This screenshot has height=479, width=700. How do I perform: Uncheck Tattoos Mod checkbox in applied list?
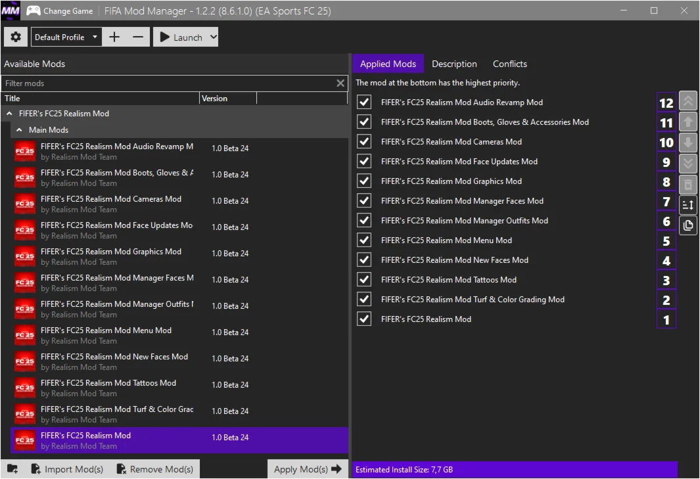364,279
